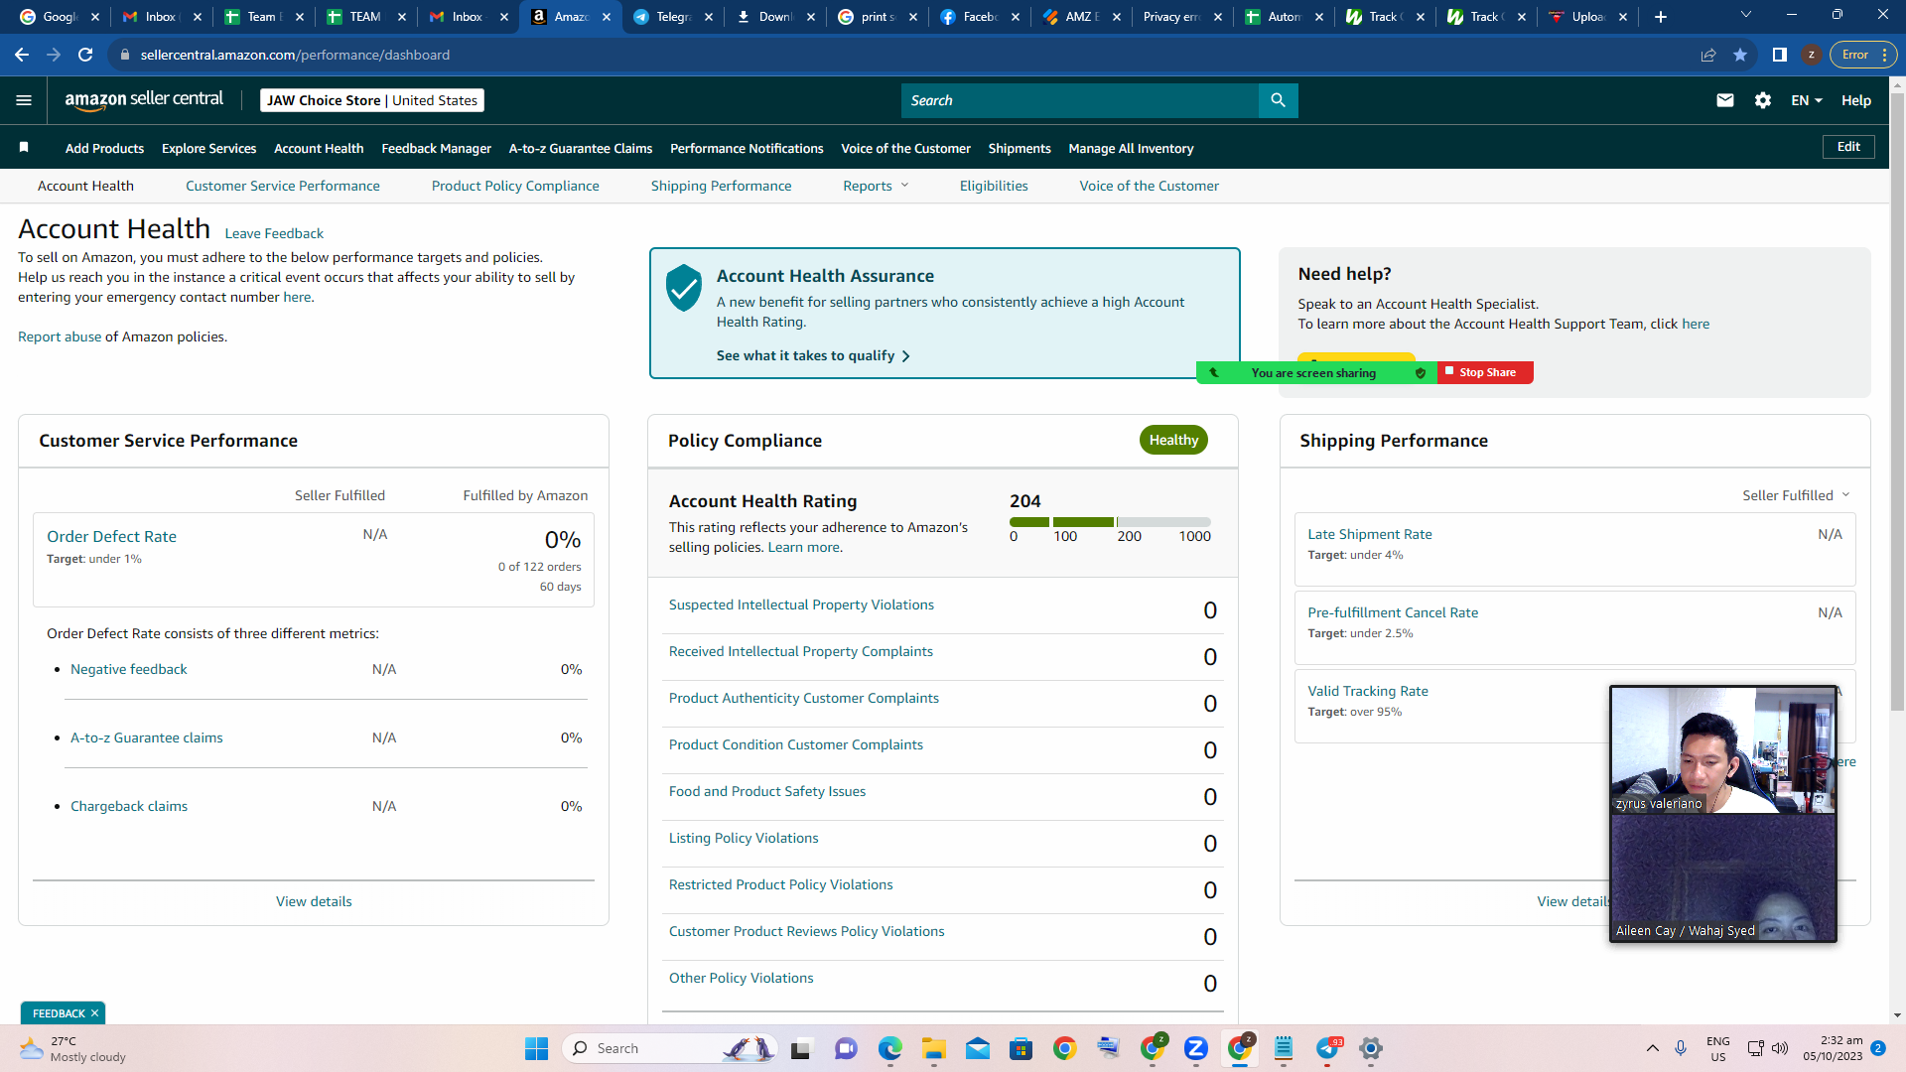Open the Report abuse link
Screen dimensions: 1906x1072
60,336
